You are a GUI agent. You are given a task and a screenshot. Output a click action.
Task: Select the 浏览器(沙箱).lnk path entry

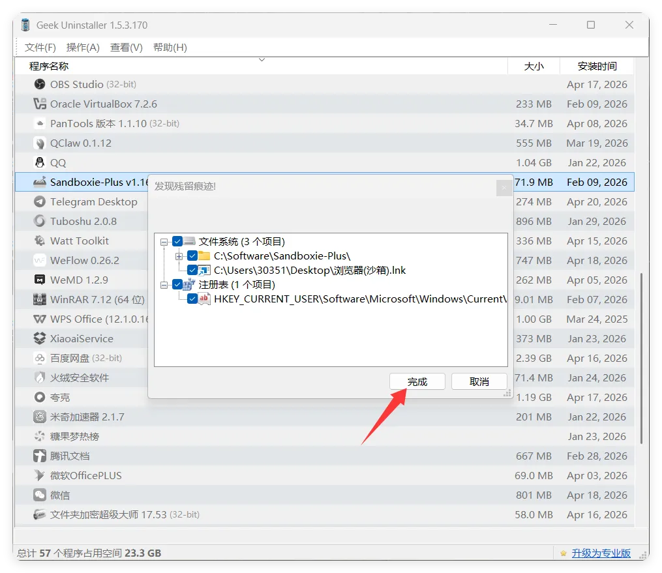click(x=310, y=270)
